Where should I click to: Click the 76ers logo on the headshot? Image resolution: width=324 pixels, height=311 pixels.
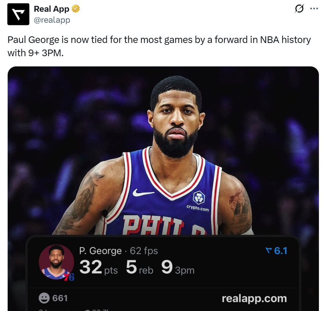point(69,276)
